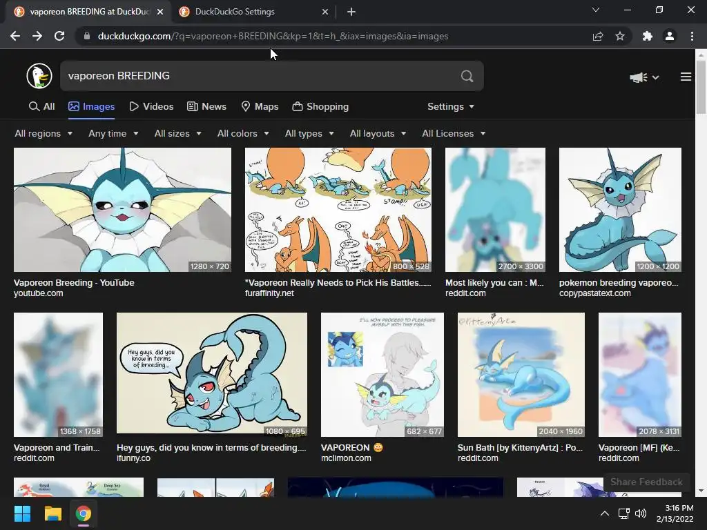Open the clock showing 3:16 PM
Viewport: 707px width, 530px height.
[675, 513]
